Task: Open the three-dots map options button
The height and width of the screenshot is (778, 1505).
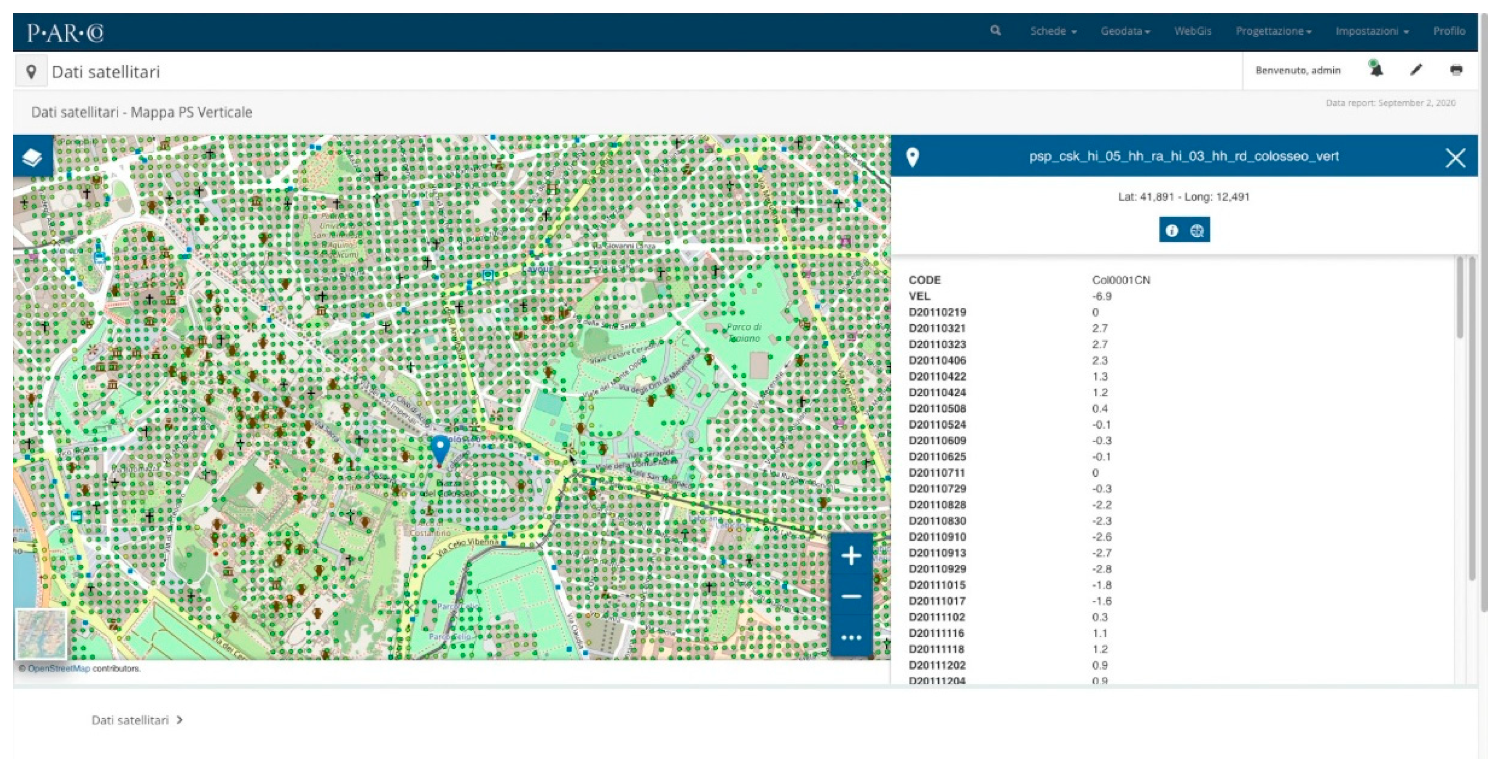Action: (x=851, y=637)
